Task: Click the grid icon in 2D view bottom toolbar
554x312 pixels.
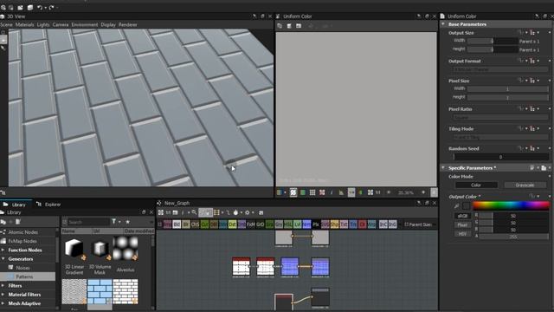Action: [312, 192]
